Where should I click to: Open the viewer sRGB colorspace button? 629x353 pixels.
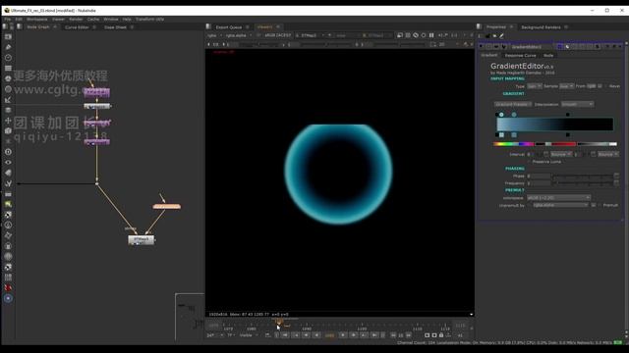[277, 35]
